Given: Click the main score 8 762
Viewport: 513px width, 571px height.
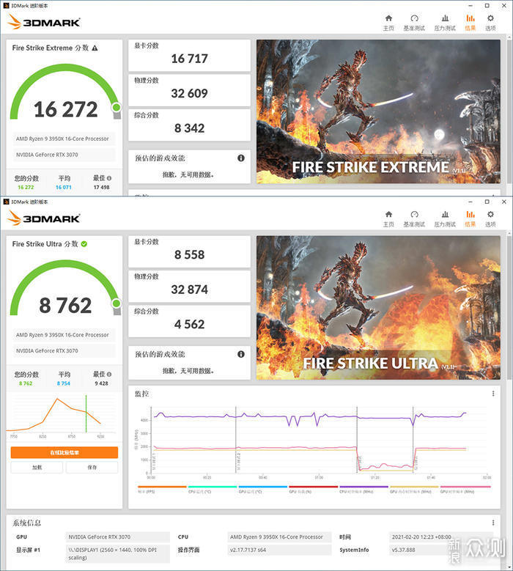Looking at the screenshot, I should pos(65,305).
